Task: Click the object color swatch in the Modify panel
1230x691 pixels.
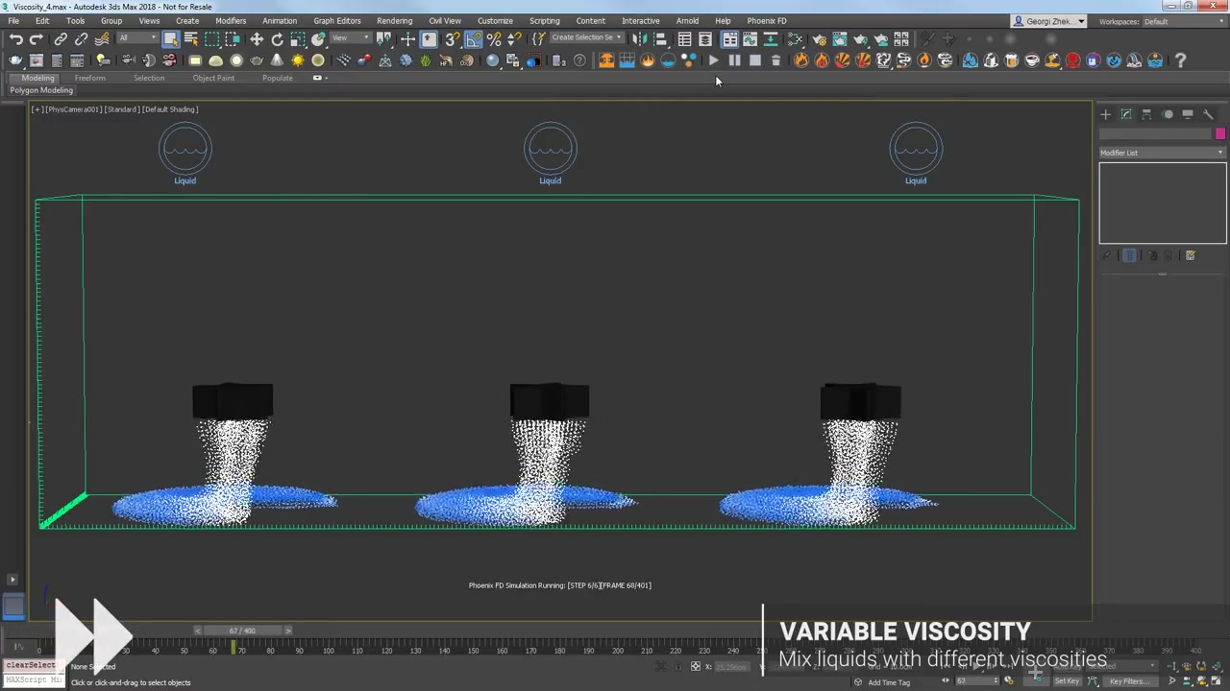Action: [1220, 133]
